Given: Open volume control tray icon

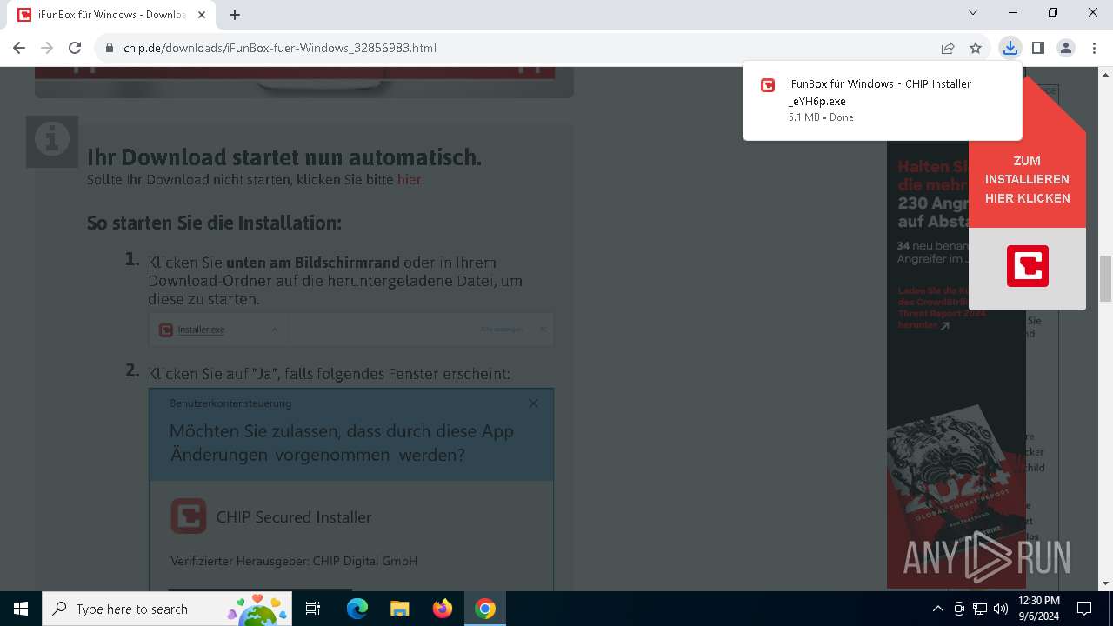Looking at the screenshot, I should pyautogui.click(x=1001, y=609).
